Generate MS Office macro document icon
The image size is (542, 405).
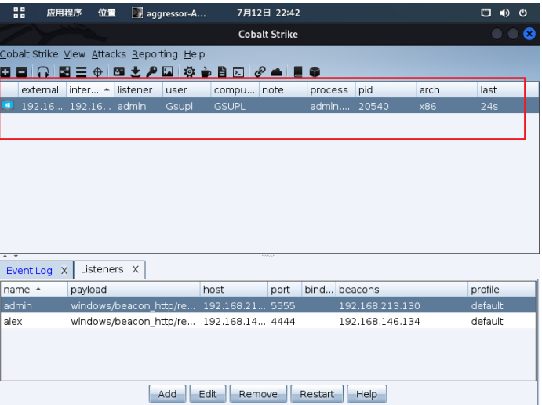(222, 72)
